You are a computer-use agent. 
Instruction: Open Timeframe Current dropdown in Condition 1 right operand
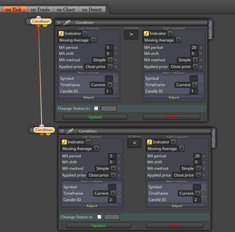(x=195, y=85)
